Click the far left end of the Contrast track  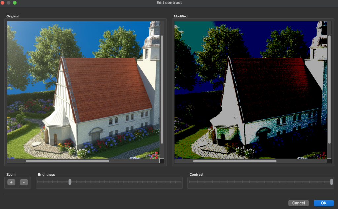point(189,182)
